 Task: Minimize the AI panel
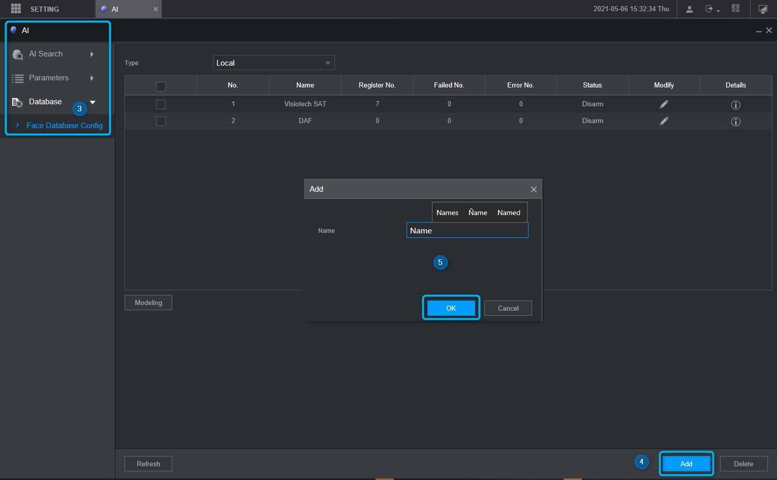pos(759,31)
